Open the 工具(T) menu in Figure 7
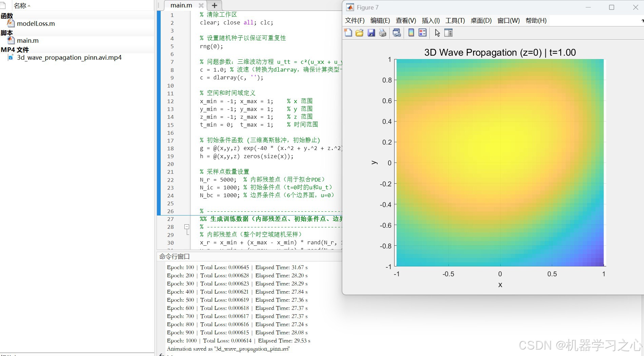This screenshot has width=644, height=356. click(x=455, y=21)
